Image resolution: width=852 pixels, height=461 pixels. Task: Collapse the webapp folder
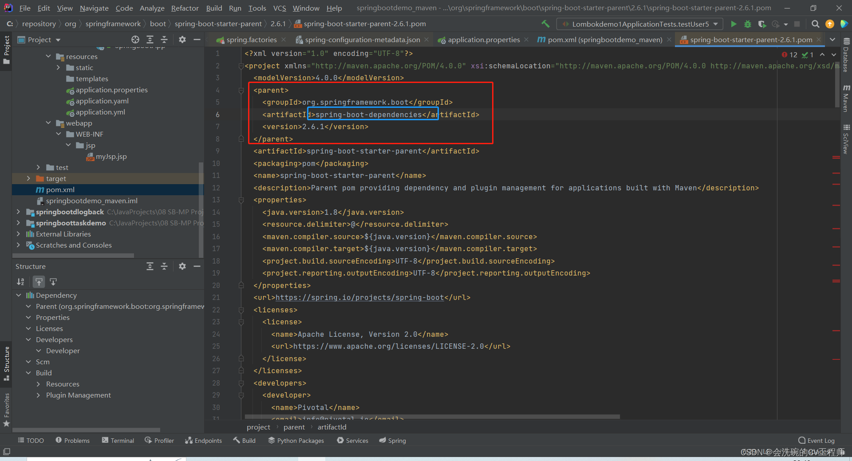pos(48,123)
